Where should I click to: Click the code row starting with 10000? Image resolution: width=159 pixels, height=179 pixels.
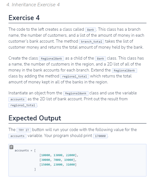pos(59,155)
